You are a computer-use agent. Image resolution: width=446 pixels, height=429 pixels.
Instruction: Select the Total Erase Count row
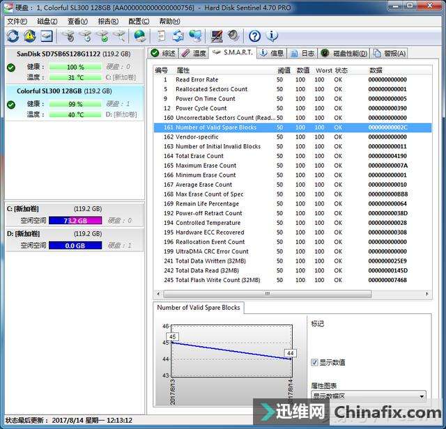tap(293, 156)
